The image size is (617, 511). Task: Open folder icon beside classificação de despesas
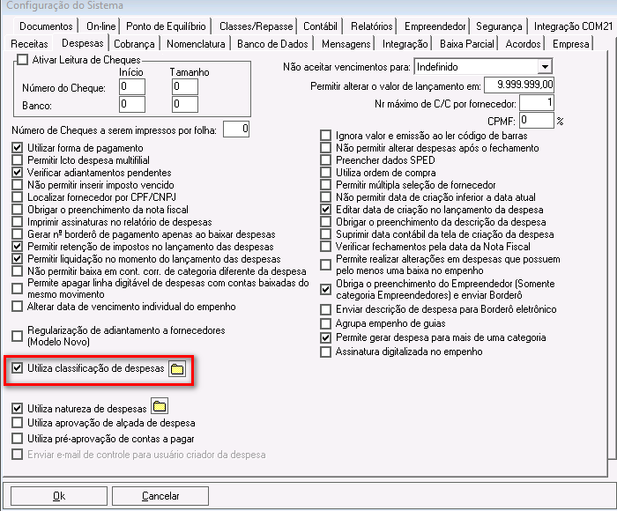(x=177, y=369)
